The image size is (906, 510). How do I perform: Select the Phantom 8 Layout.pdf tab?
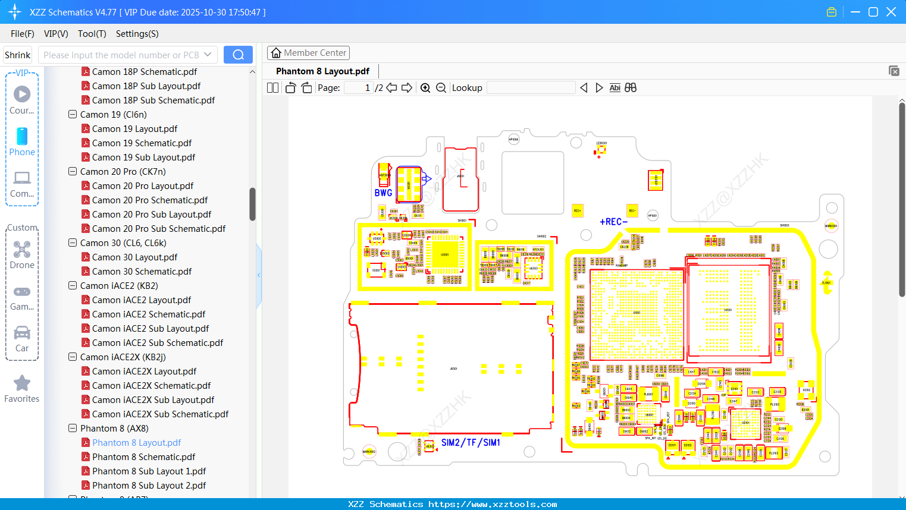322,71
